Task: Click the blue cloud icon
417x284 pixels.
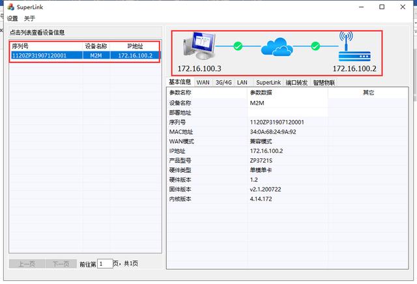Action: 277,47
